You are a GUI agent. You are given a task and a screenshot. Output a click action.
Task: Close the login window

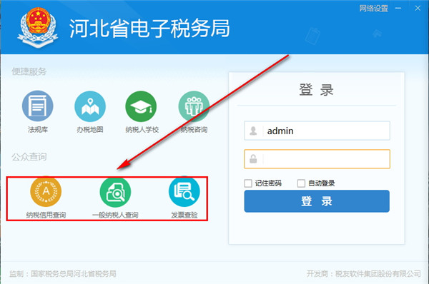(x=418, y=9)
